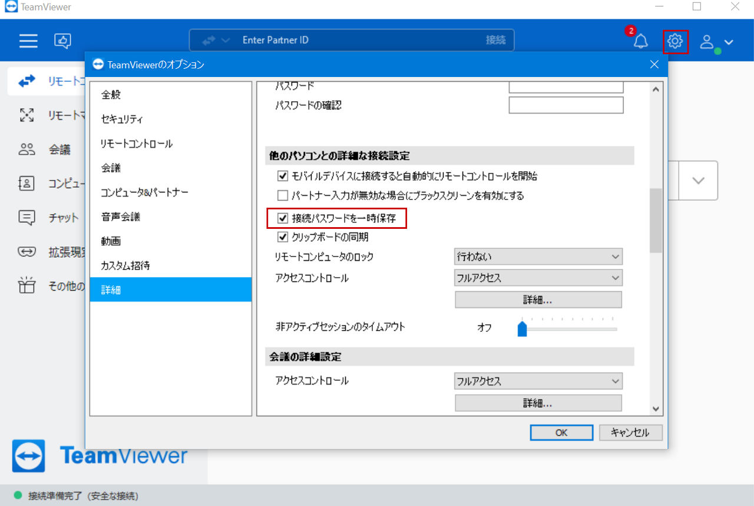Close the TeamViewer options dialog
754x506 pixels.
pyautogui.click(x=654, y=65)
